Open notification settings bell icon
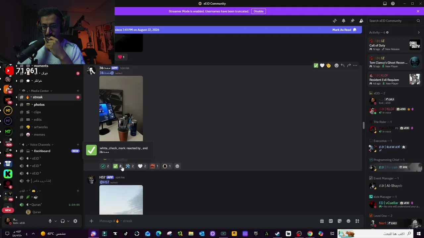This screenshot has height=238, width=424. coord(344,20)
